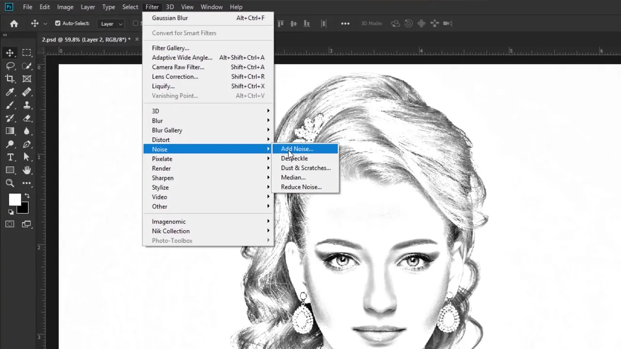The image size is (621, 349).
Task: Toggle the Auto-Select checkbox
Action: pyautogui.click(x=58, y=23)
